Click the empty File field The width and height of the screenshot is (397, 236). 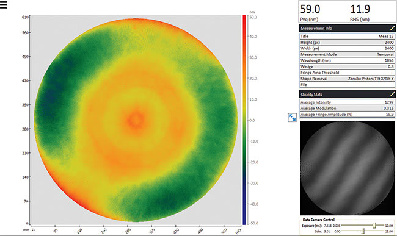pos(347,85)
